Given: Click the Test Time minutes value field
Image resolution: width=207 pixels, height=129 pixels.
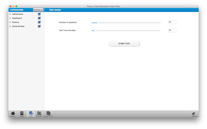Looking at the screenshot, I should pos(172,30).
